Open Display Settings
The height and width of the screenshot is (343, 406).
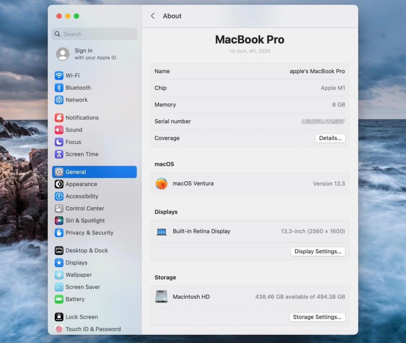point(318,251)
